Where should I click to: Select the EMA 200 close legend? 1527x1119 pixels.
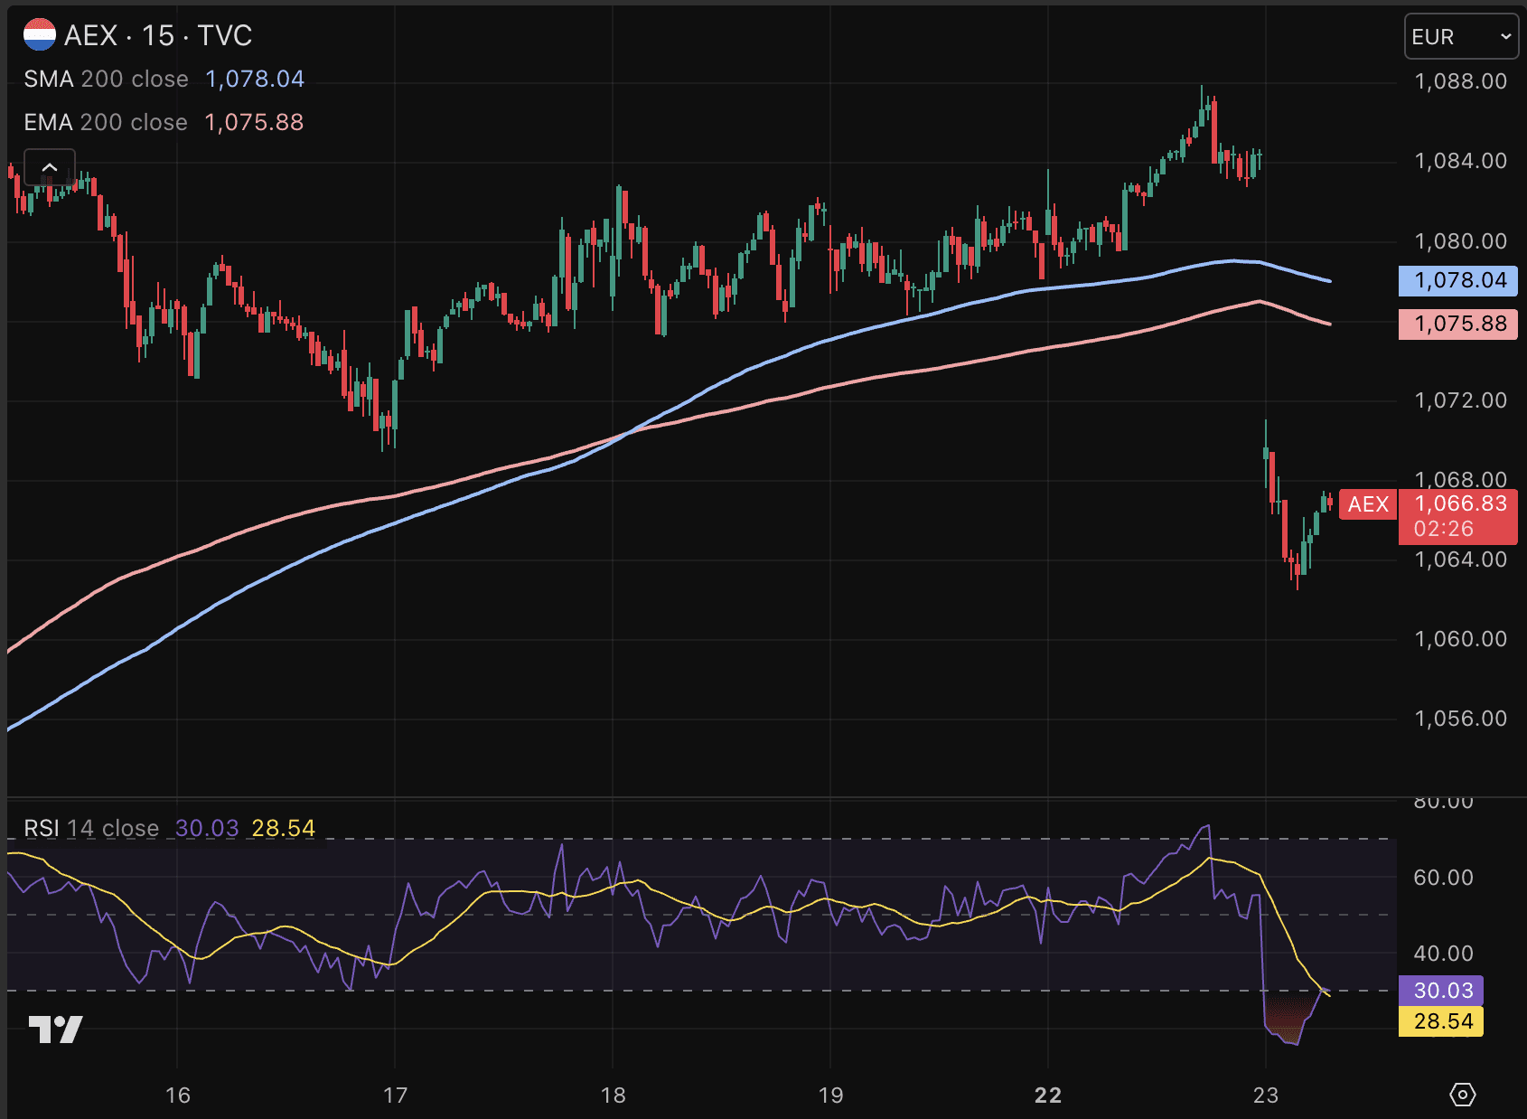click(106, 123)
